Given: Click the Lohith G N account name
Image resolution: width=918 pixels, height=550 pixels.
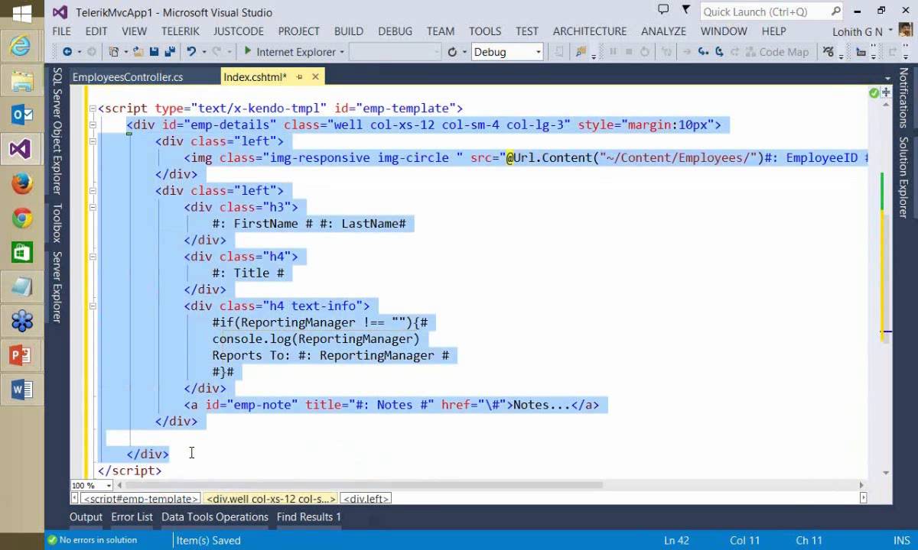Looking at the screenshot, I should click(858, 31).
